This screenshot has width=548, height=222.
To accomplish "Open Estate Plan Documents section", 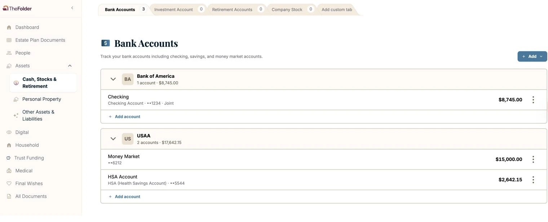I will point(41,40).
